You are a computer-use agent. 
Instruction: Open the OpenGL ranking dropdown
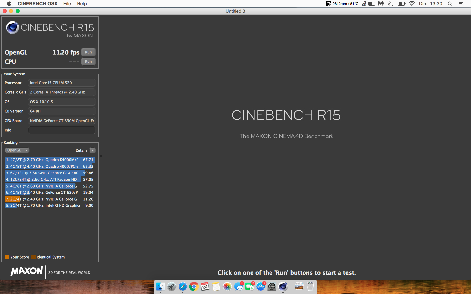17,150
